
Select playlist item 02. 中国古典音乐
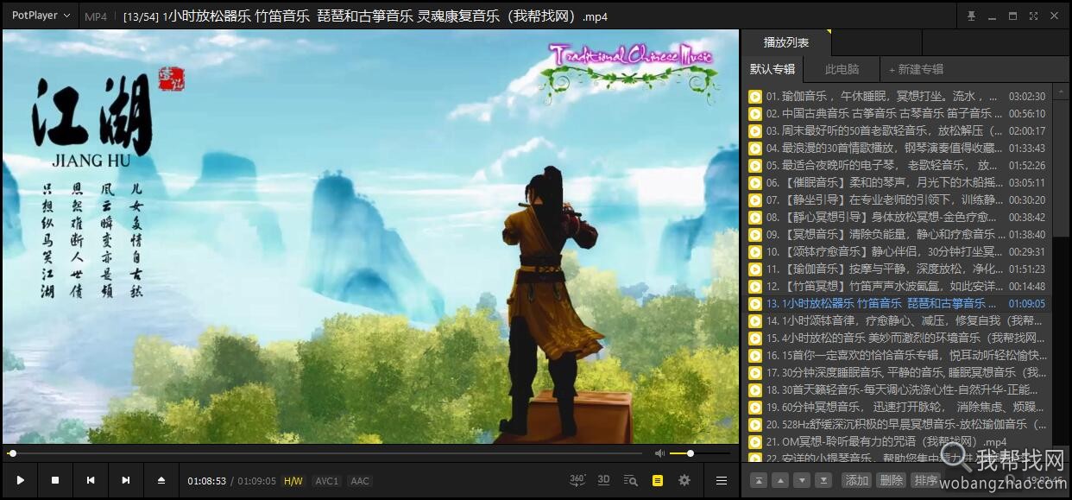point(897,113)
